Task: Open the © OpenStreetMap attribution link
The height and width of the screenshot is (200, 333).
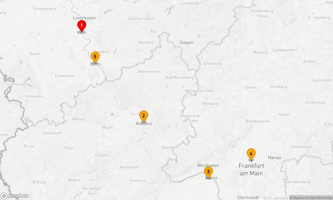Action: 319,198
